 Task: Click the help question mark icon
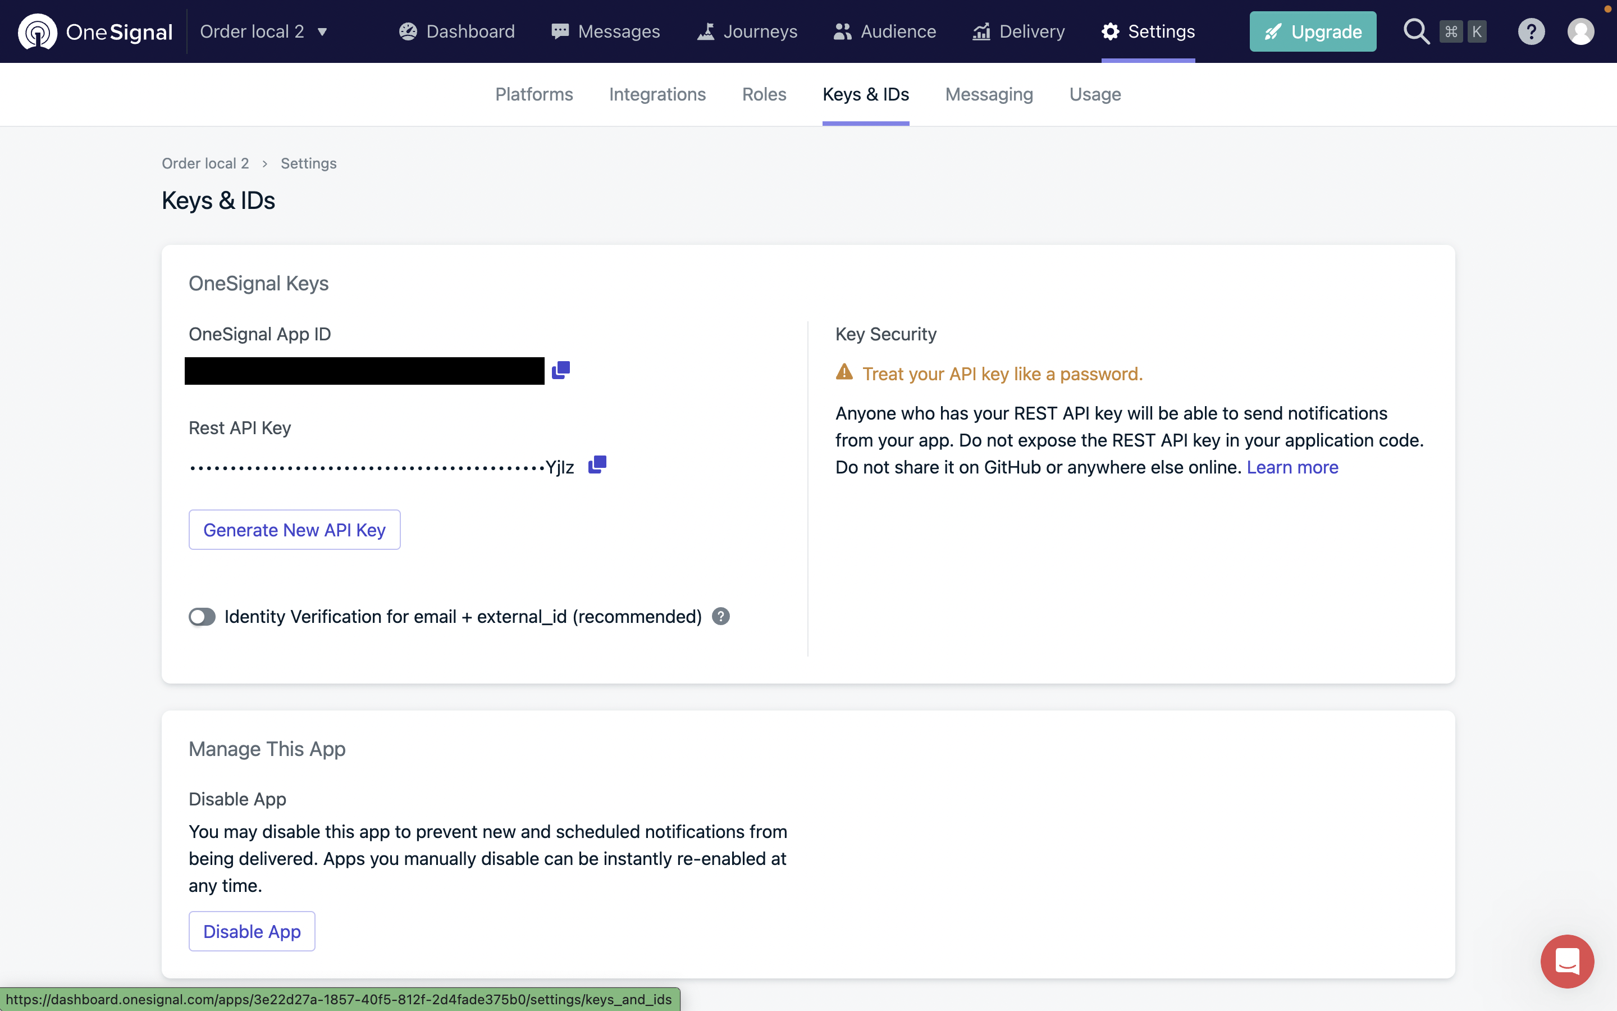1531,31
